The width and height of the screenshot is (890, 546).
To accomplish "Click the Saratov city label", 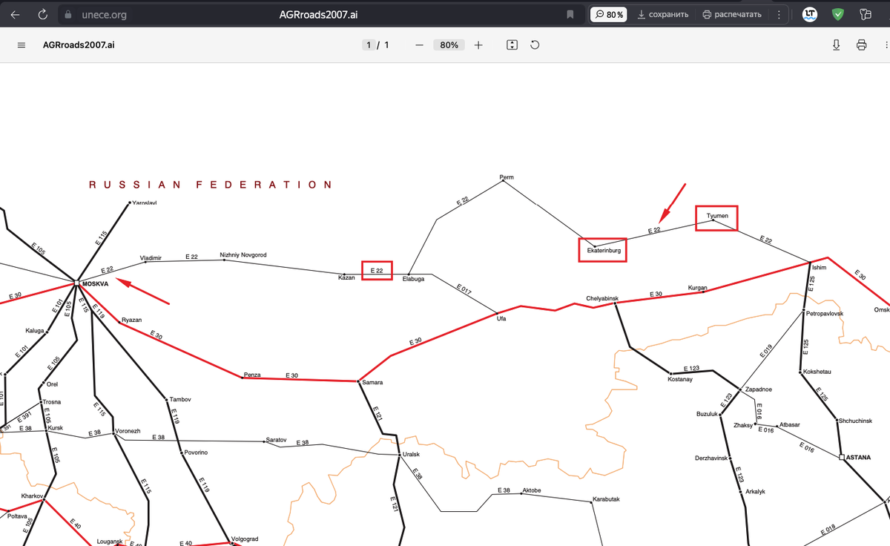I will pos(276,440).
